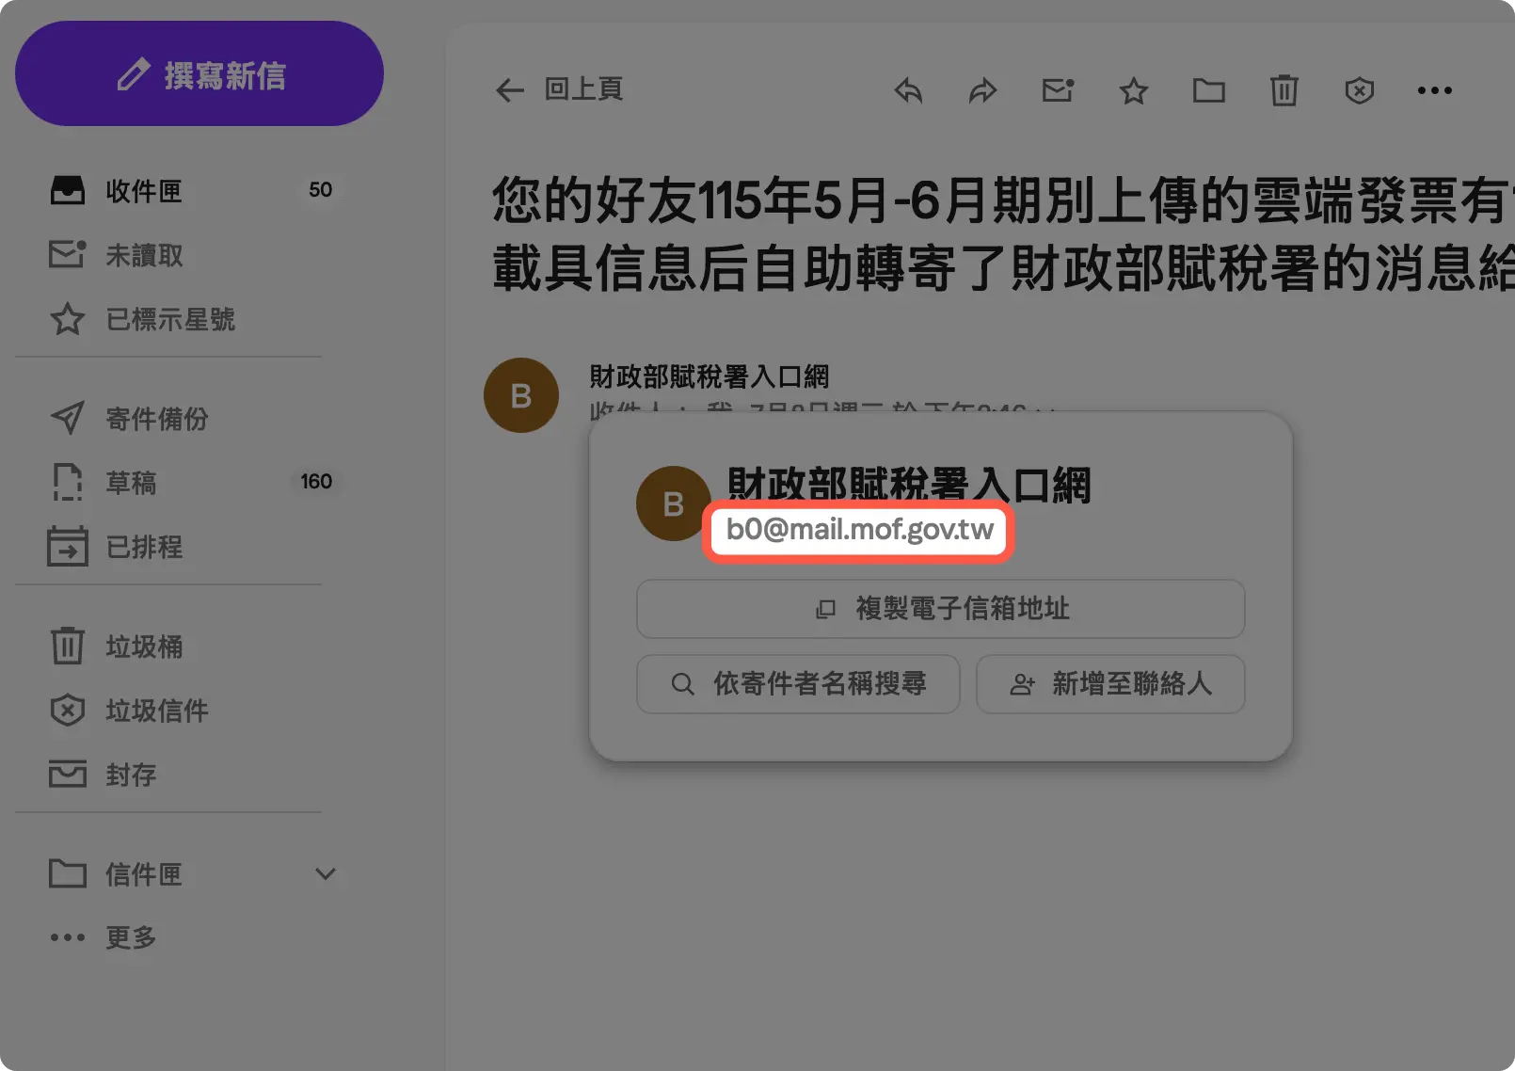This screenshot has height=1071, width=1515.
Task: Report spam using the toolbar shield icon
Action: pos(1360,90)
